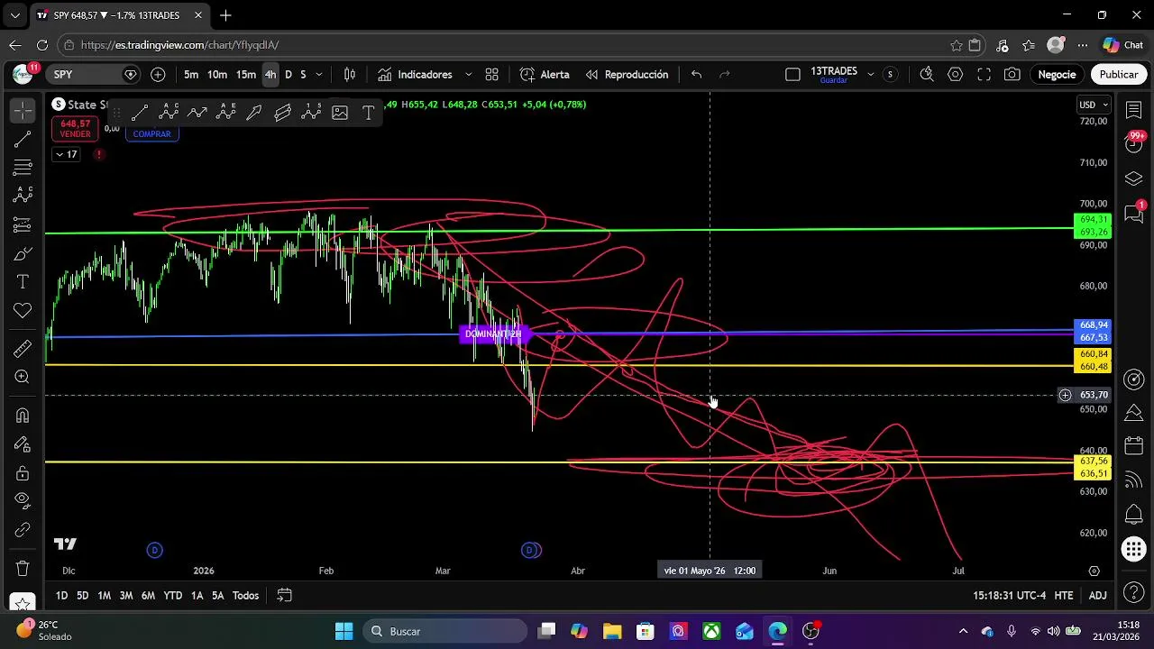The image size is (1154, 649).
Task: Click the zoom in tool
Action: coord(23,377)
